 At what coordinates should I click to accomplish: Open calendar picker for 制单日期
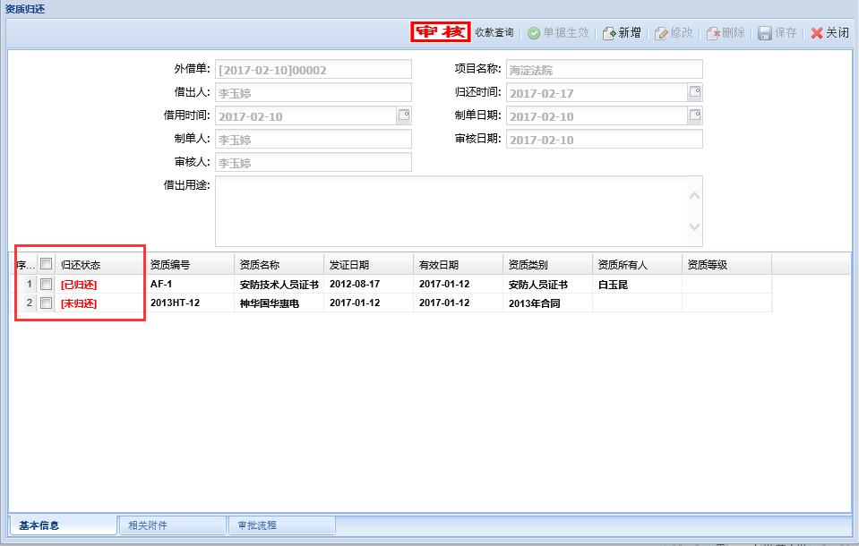(x=694, y=115)
